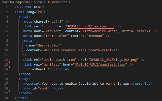Click line number 16 in the gutter

point(6,79)
